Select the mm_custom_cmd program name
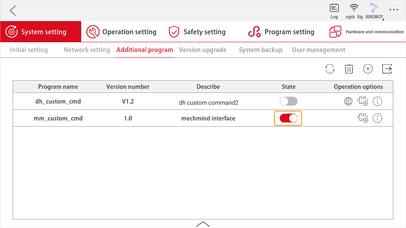 [x=58, y=118]
